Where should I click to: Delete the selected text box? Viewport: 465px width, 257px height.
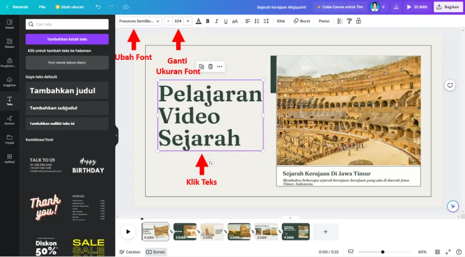tap(210, 67)
